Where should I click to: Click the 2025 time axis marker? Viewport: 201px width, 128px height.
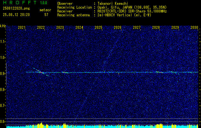[x=98, y=28]
